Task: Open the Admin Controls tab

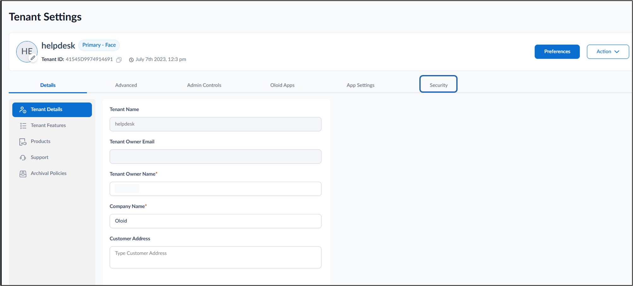Action: pos(204,85)
